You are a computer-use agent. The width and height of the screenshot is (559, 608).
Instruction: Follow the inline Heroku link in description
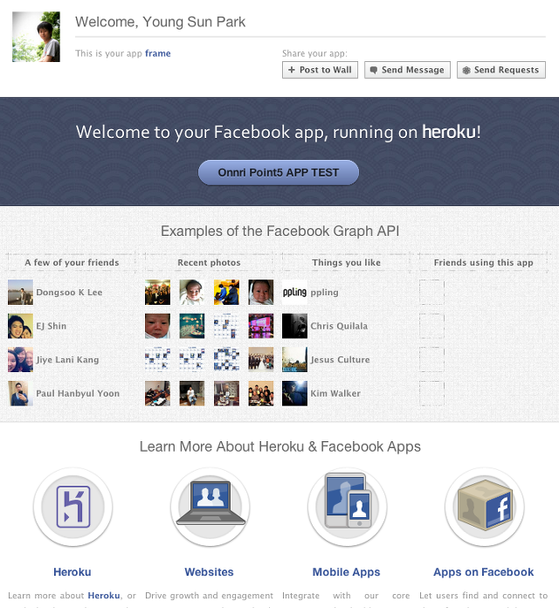[104, 595]
